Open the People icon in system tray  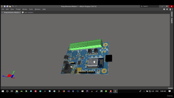tap(140, 91)
